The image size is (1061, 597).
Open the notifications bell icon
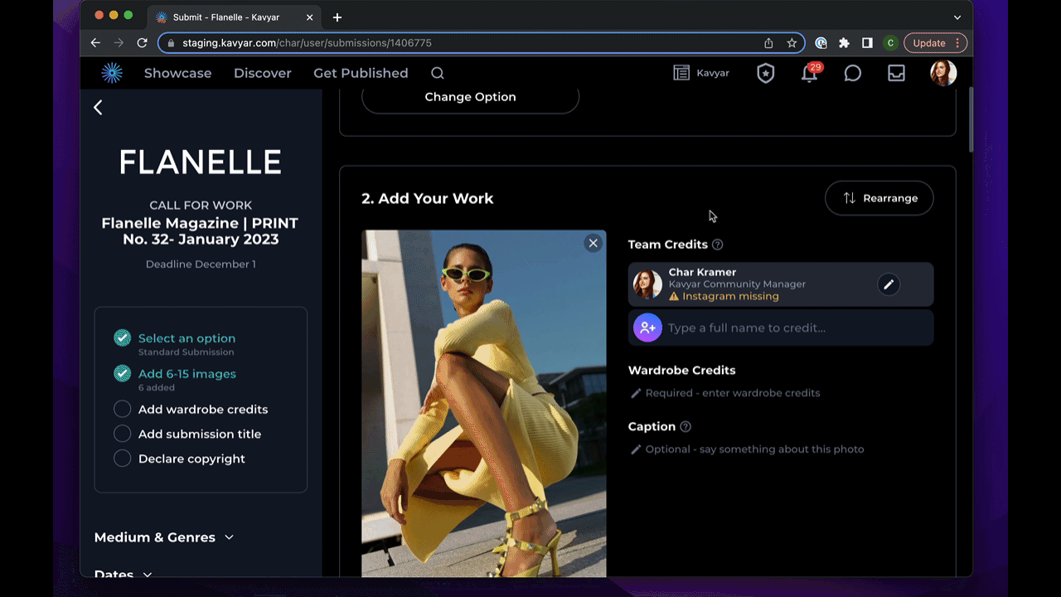(810, 73)
